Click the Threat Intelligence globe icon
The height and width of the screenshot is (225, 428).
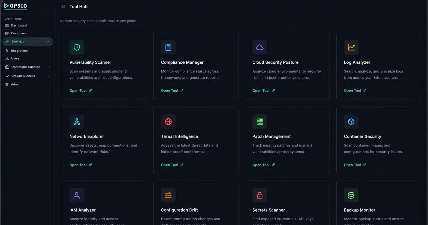(168, 121)
